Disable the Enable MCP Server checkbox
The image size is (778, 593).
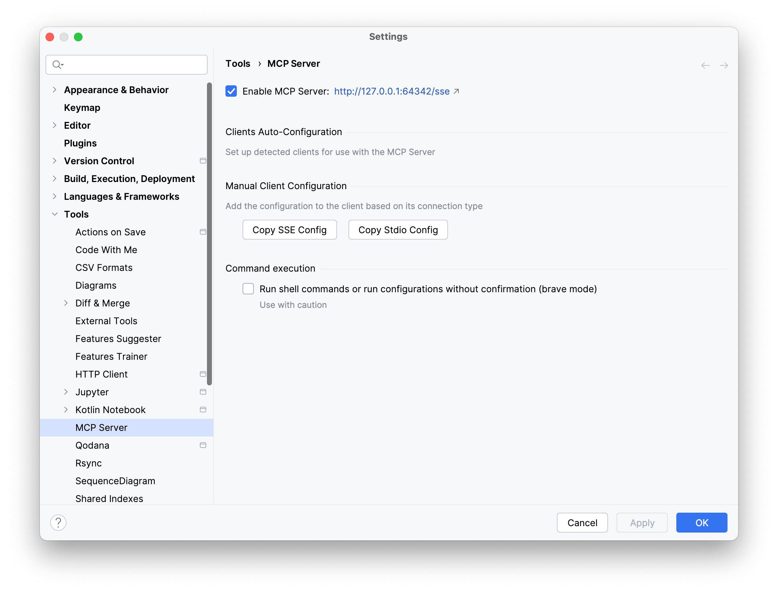(x=231, y=91)
